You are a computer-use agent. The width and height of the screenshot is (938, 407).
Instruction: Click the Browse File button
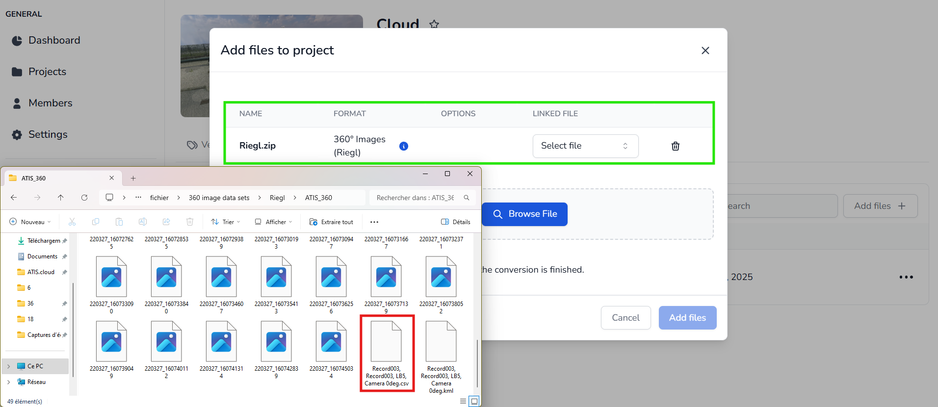click(524, 214)
